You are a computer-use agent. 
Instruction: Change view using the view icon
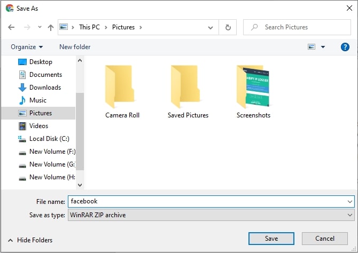pos(312,47)
